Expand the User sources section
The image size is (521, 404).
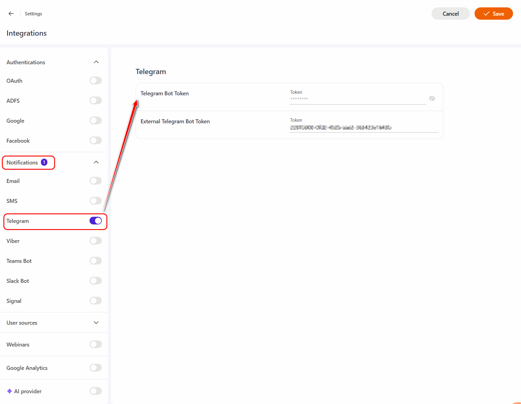pyautogui.click(x=96, y=323)
